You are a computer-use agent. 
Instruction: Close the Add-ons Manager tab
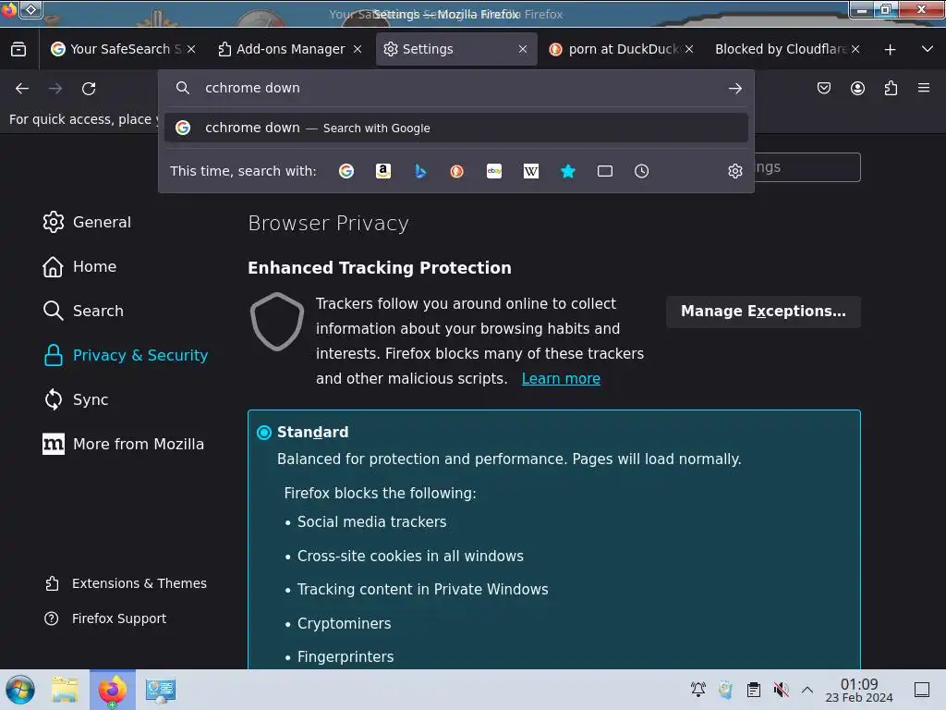[358, 50]
